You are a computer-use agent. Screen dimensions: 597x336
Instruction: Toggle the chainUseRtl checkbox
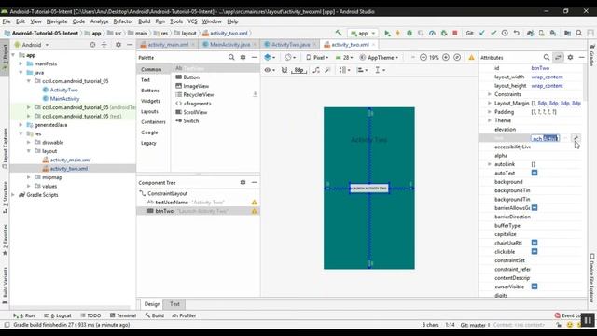point(535,243)
